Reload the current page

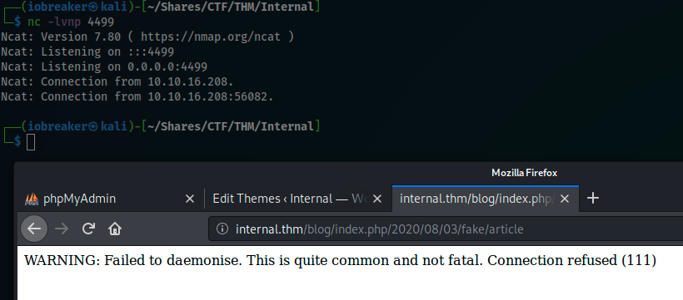(89, 229)
